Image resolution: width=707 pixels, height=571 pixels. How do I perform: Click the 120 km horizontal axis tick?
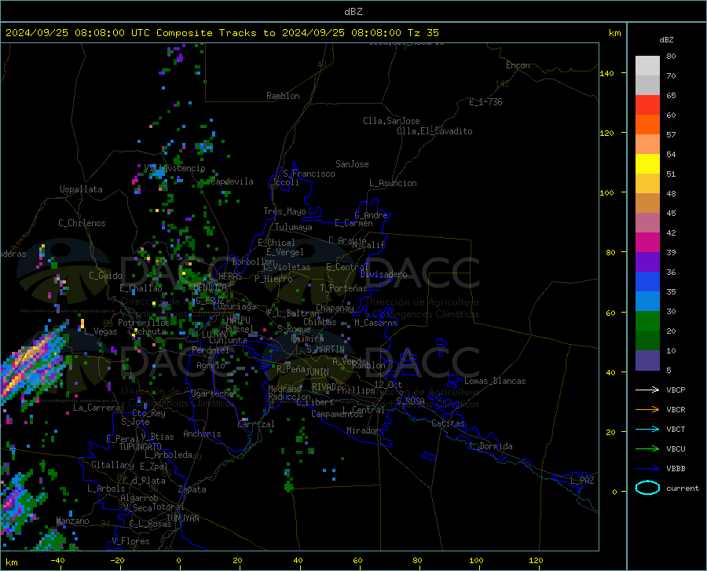[x=536, y=561]
